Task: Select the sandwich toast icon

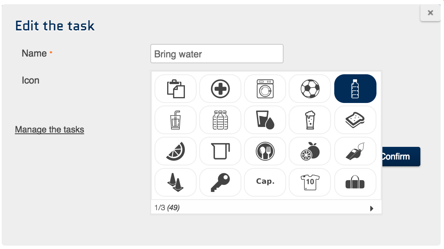Action: 355,120
